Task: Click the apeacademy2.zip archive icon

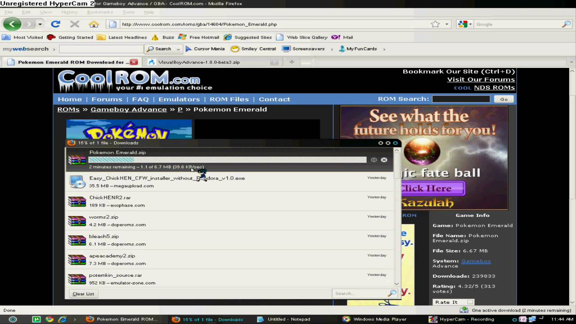Action: pyautogui.click(x=77, y=259)
